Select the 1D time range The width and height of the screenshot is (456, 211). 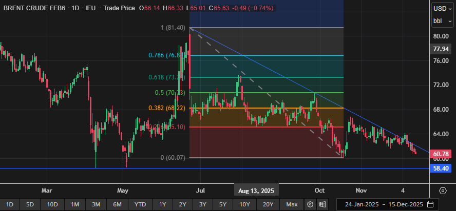(10, 204)
